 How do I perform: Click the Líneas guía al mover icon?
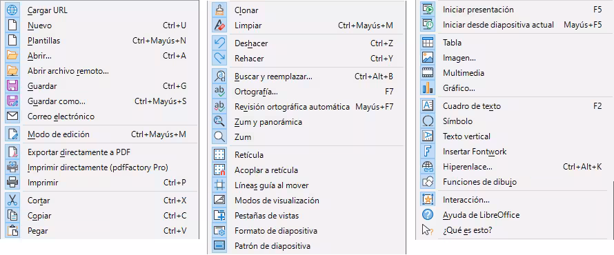[219, 185]
